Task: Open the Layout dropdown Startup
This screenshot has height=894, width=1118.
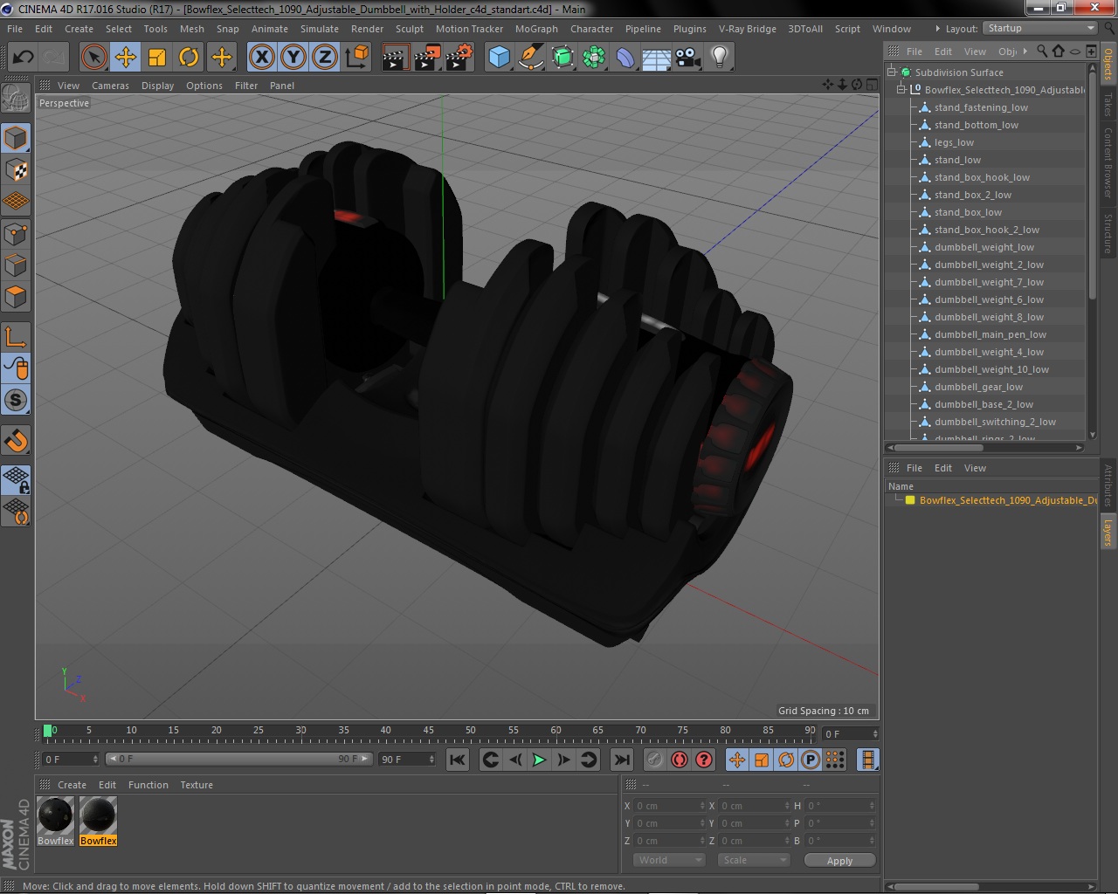Action: 1040,29
